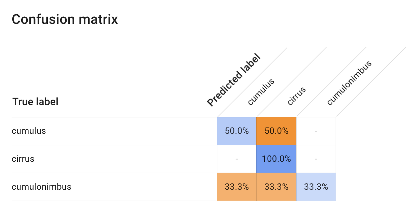
Task: Click the word Confusion in the title
Action: click(42, 19)
